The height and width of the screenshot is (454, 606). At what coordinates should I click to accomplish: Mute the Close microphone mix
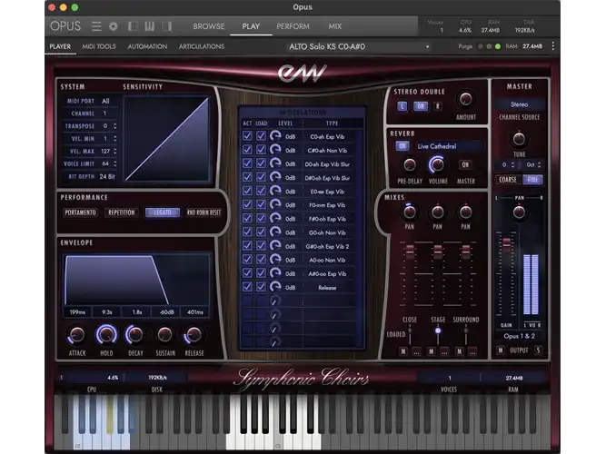[x=403, y=351]
